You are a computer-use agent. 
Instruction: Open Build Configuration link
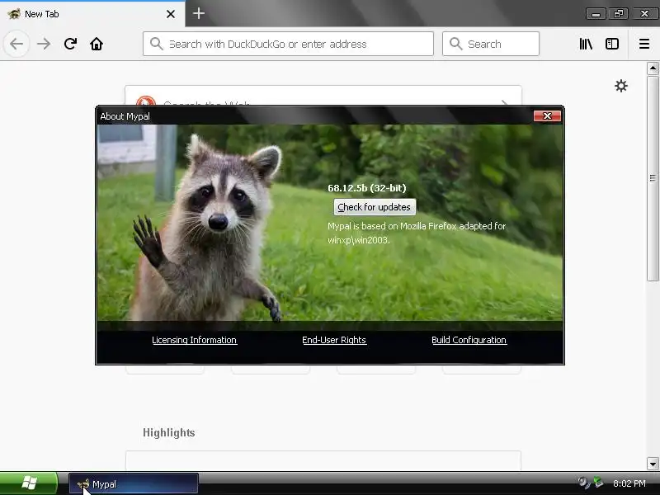(469, 340)
